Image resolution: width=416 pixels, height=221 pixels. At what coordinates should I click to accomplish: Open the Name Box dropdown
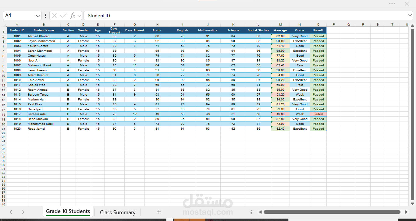38,16
